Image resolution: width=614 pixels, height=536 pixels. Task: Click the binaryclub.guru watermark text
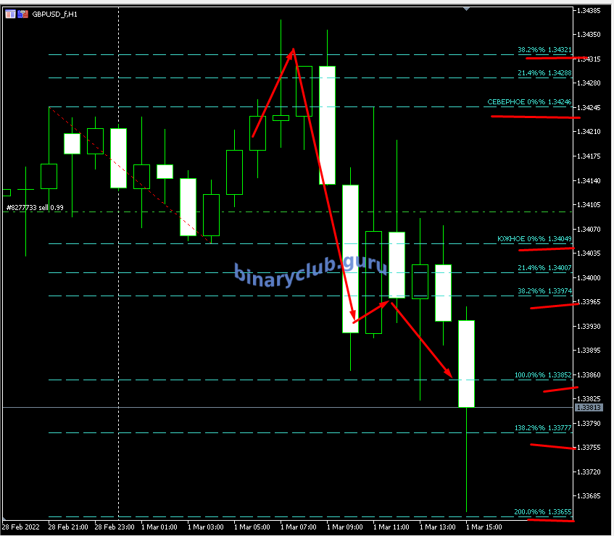(x=310, y=271)
